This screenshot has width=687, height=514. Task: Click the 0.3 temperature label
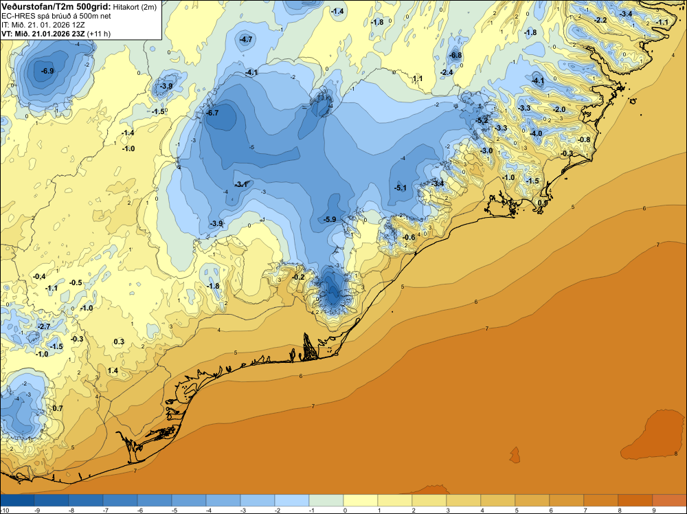coord(119,342)
